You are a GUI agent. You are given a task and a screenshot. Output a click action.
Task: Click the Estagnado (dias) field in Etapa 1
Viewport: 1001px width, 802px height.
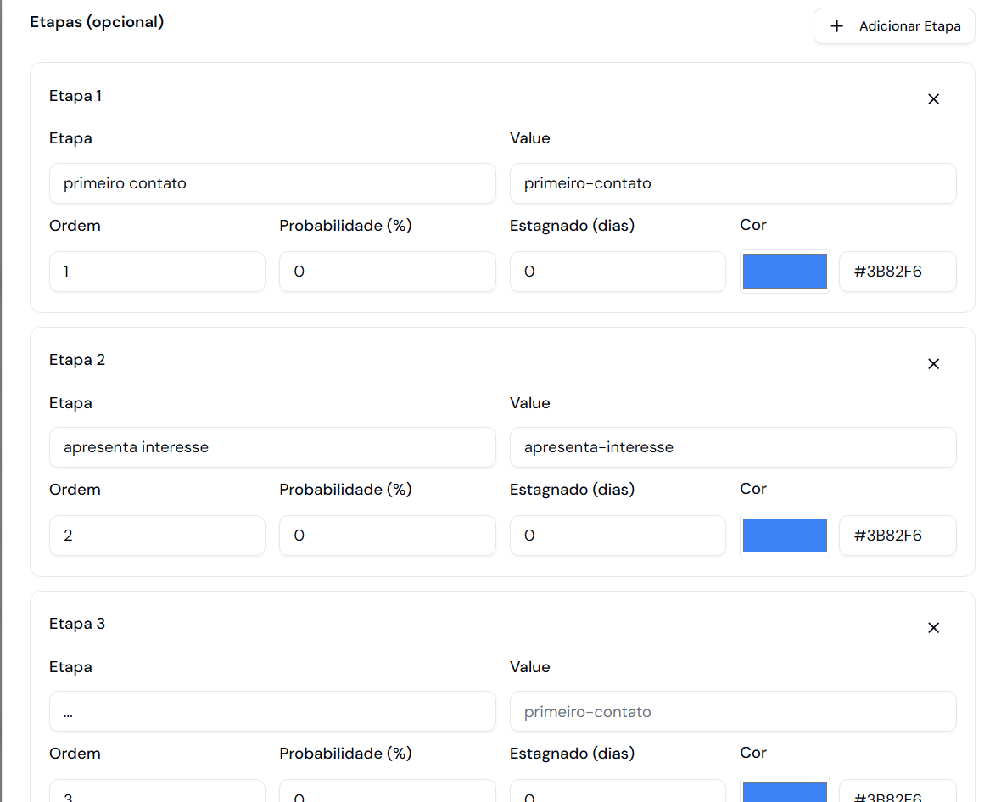pos(618,272)
